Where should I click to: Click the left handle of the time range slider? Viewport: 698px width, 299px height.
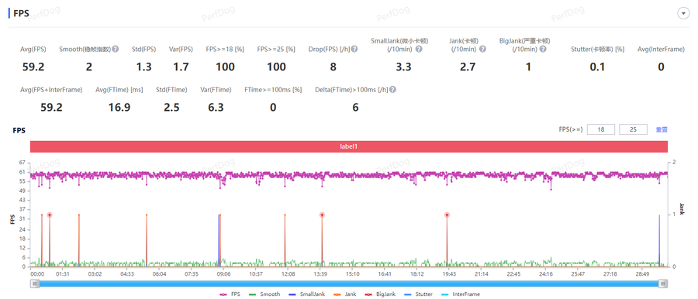point(35,284)
